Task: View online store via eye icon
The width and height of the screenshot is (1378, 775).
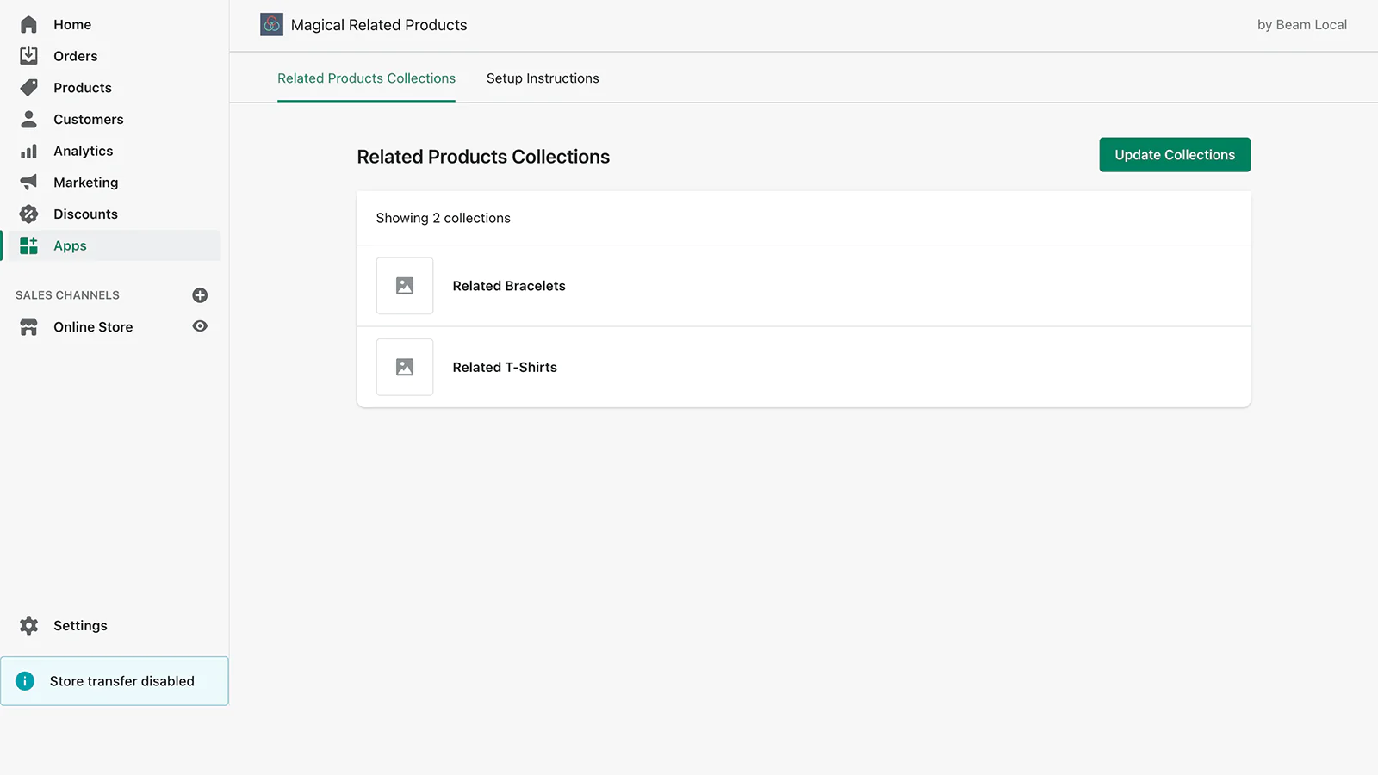Action: [200, 326]
